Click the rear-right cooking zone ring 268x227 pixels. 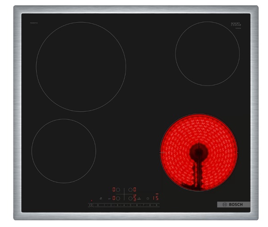pyautogui.click(x=208, y=54)
